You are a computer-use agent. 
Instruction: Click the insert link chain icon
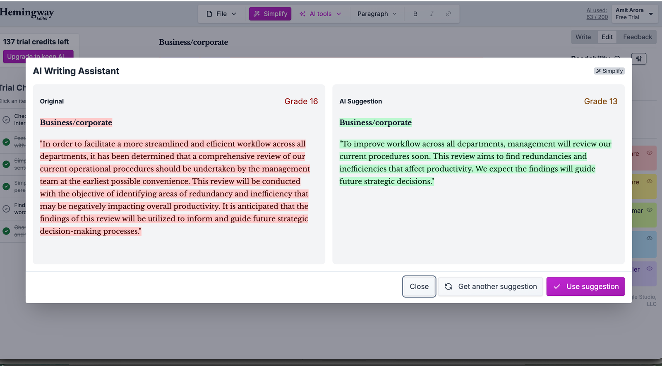click(448, 14)
